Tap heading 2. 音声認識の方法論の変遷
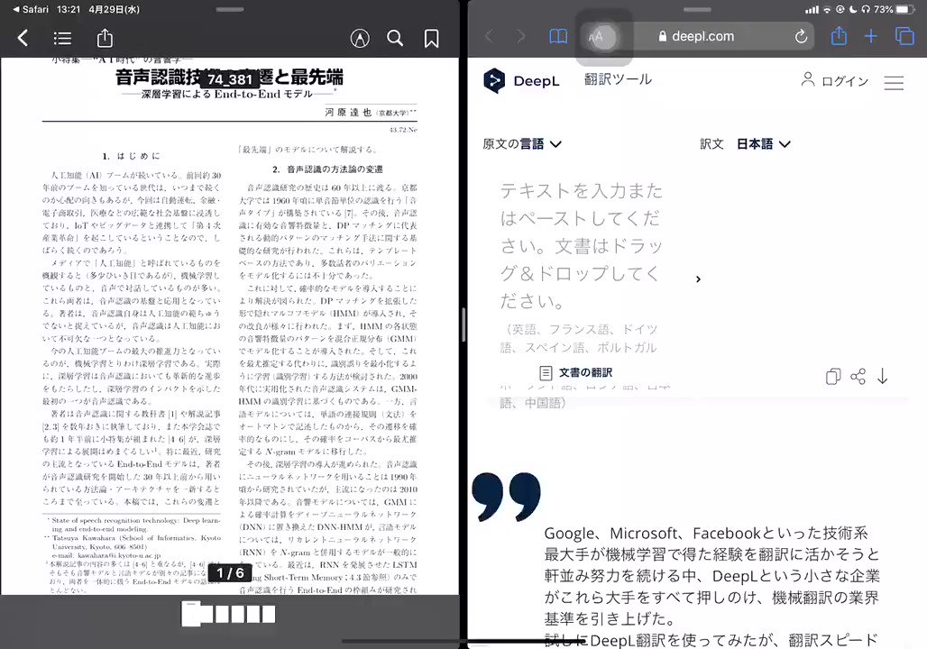This screenshot has height=649, width=927. tap(327, 169)
